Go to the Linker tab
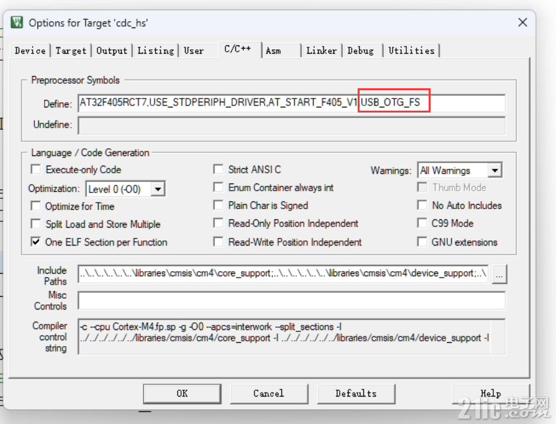Image resolution: width=556 pixels, height=424 pixels. point(321,51)
